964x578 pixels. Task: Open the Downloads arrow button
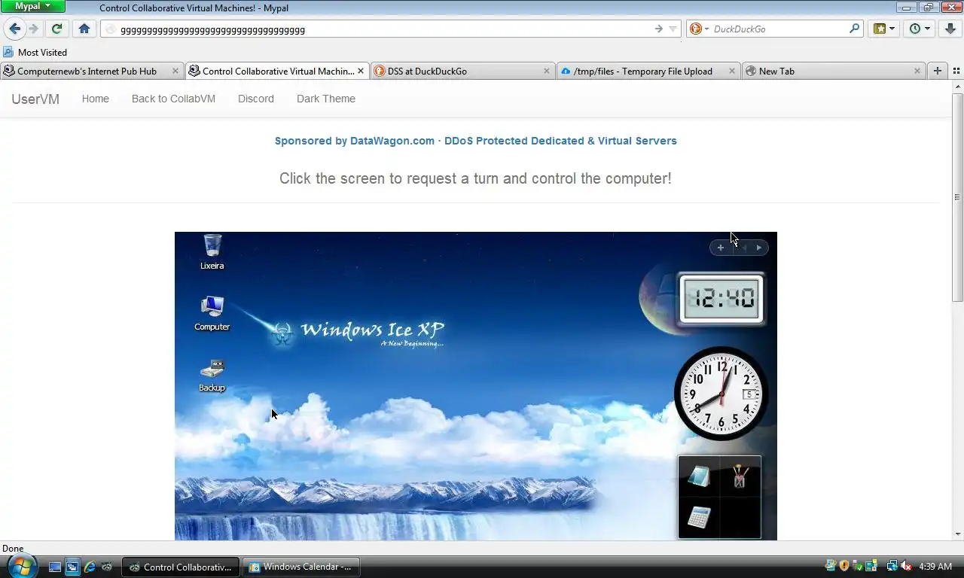coord(950,29)
